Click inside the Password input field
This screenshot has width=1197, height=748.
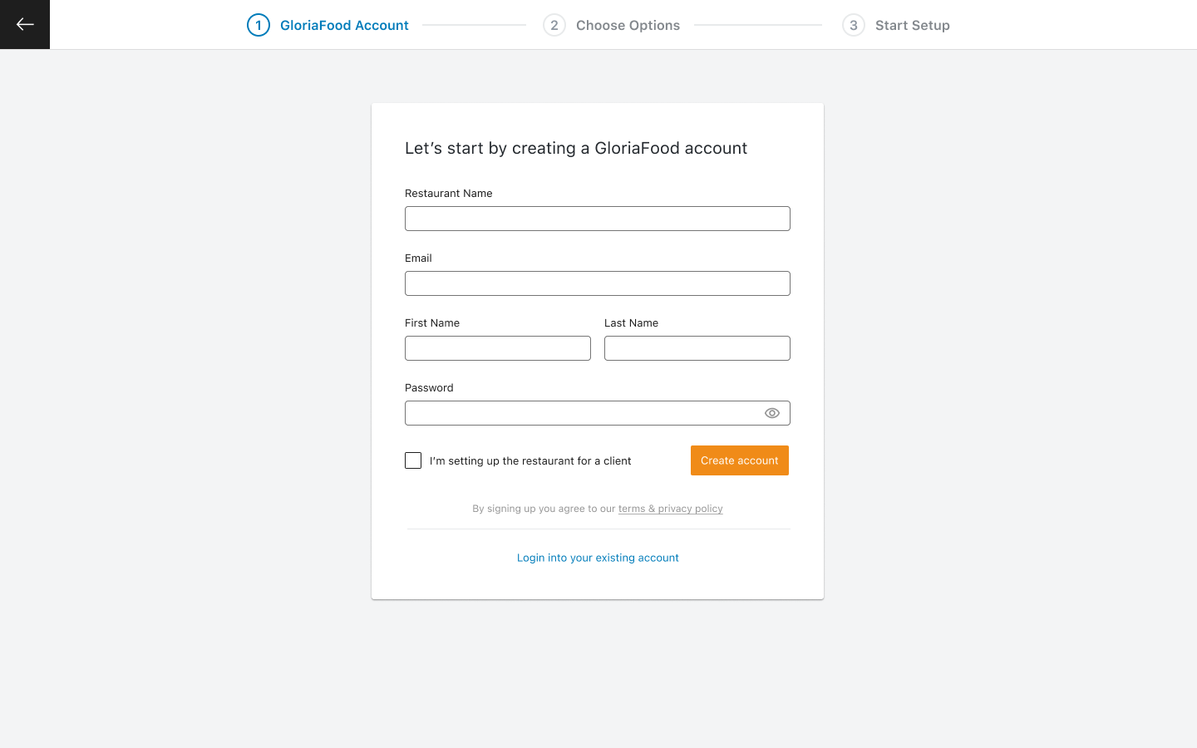tap(582, 413)
